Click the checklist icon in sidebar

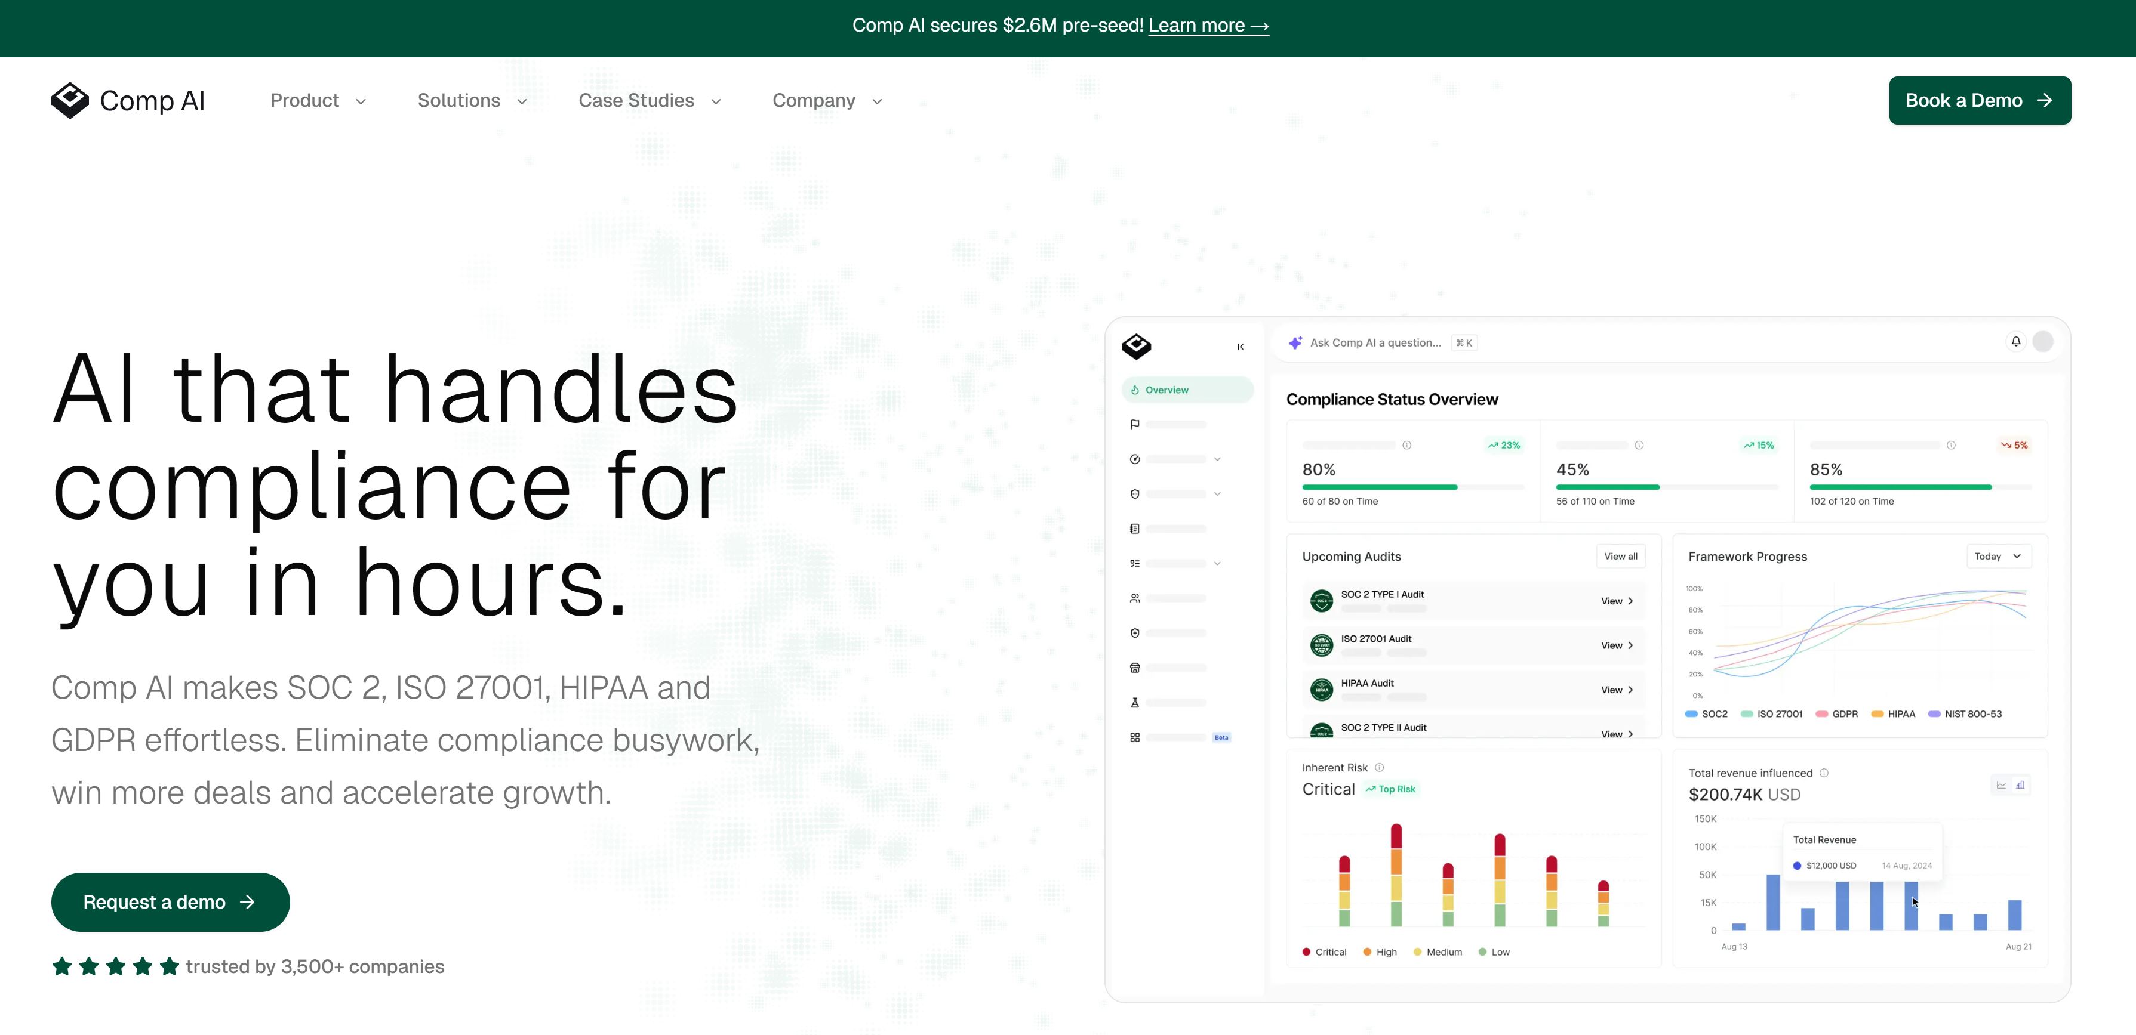coord(1134,564)
